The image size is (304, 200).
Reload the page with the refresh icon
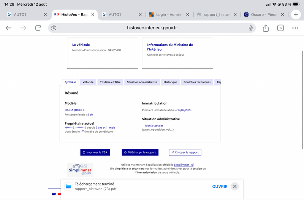38,28
